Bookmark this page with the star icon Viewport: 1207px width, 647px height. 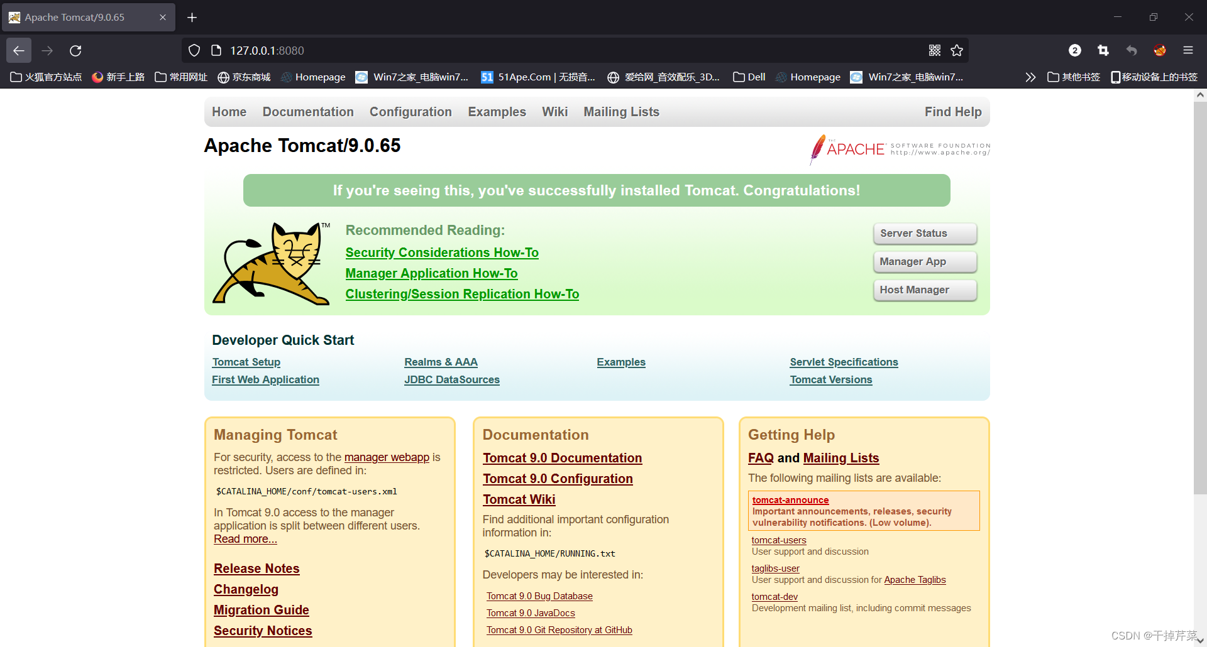957,50
